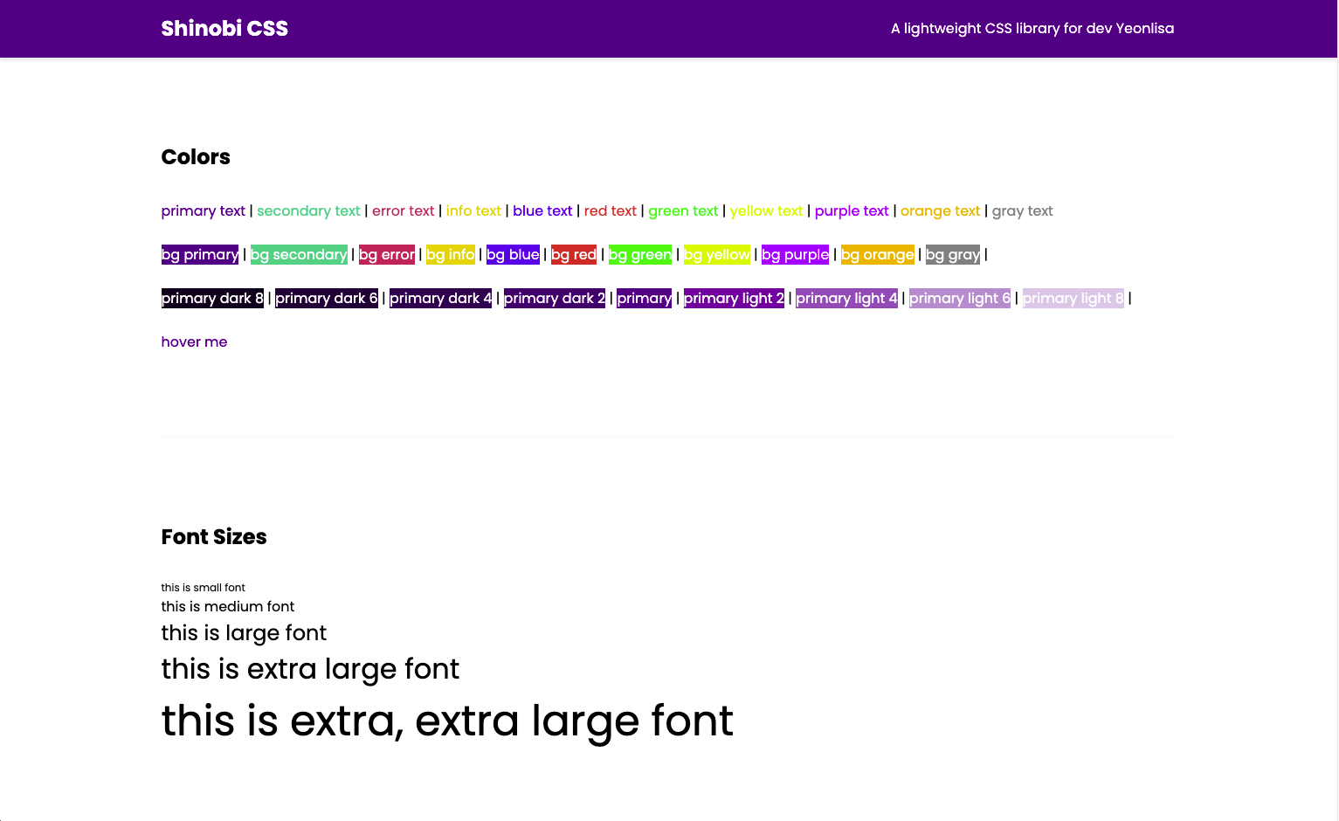Pick the 'bg gray' swatch

[953, 254]
